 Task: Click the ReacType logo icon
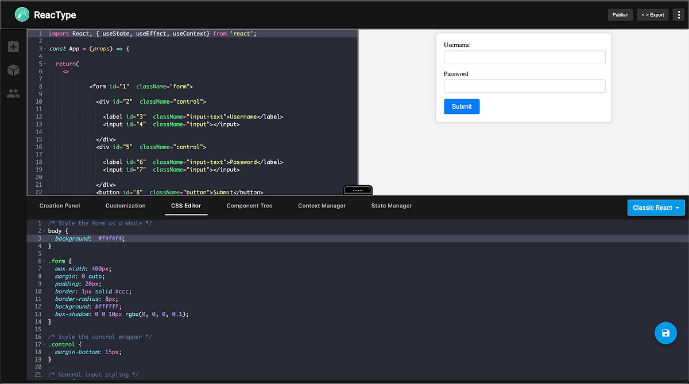tap(22, 14)
